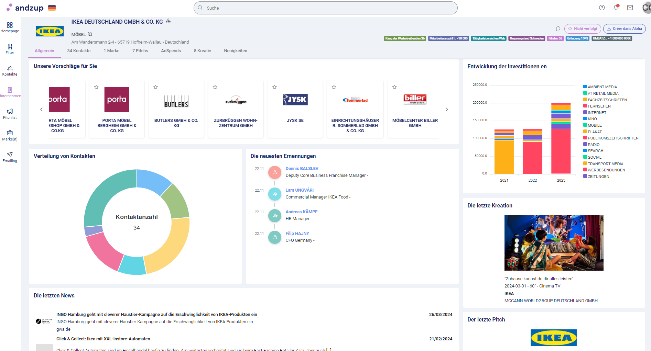Click the 2023 investment bar
The height and width of the screenshot is (351, 651).
(x=561, y=138)
